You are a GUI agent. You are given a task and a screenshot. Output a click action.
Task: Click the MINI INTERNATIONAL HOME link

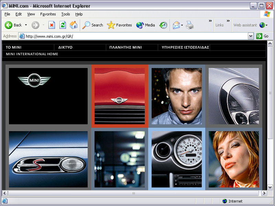pyautogui.click(x=32, y=54)
